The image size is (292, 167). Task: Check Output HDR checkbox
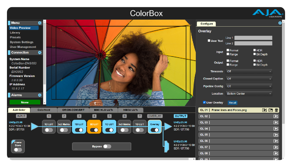254,61
